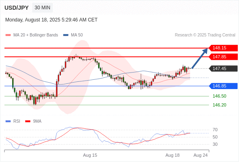Image resolution: width=239 pixels, height=162 pixels.
Task: Click the 146.50 support level label
Action: (x=219, y=96)
